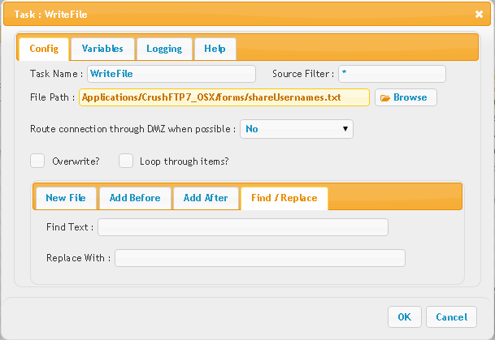Click the folder icon on the Browse button

[x=385, y=98]
